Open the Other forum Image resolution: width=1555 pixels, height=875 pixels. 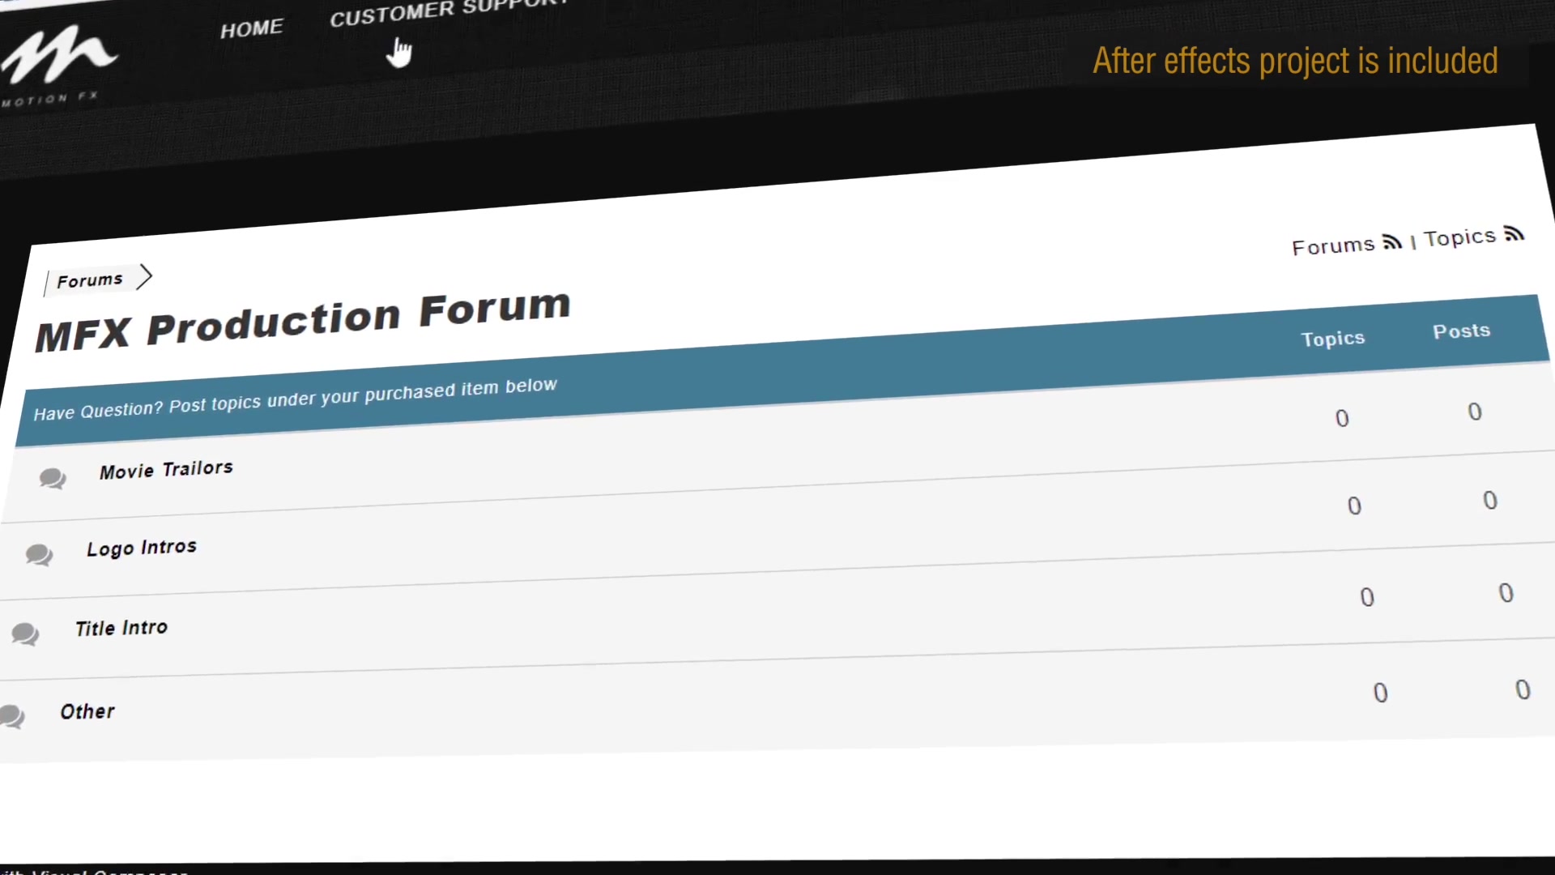(x=87, y=711)
